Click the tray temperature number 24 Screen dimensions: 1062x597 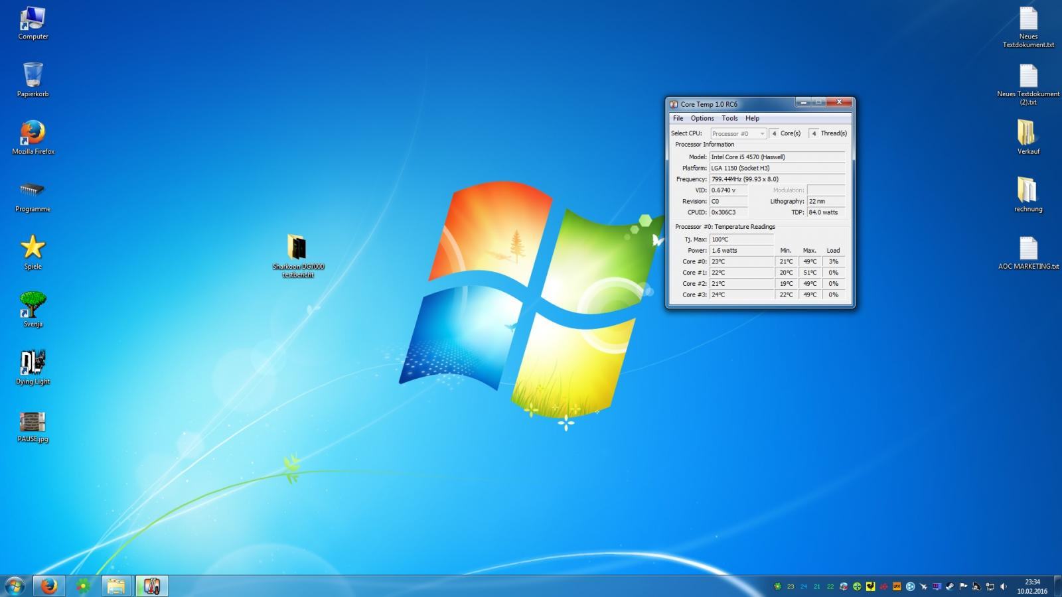tap(804, 586)
